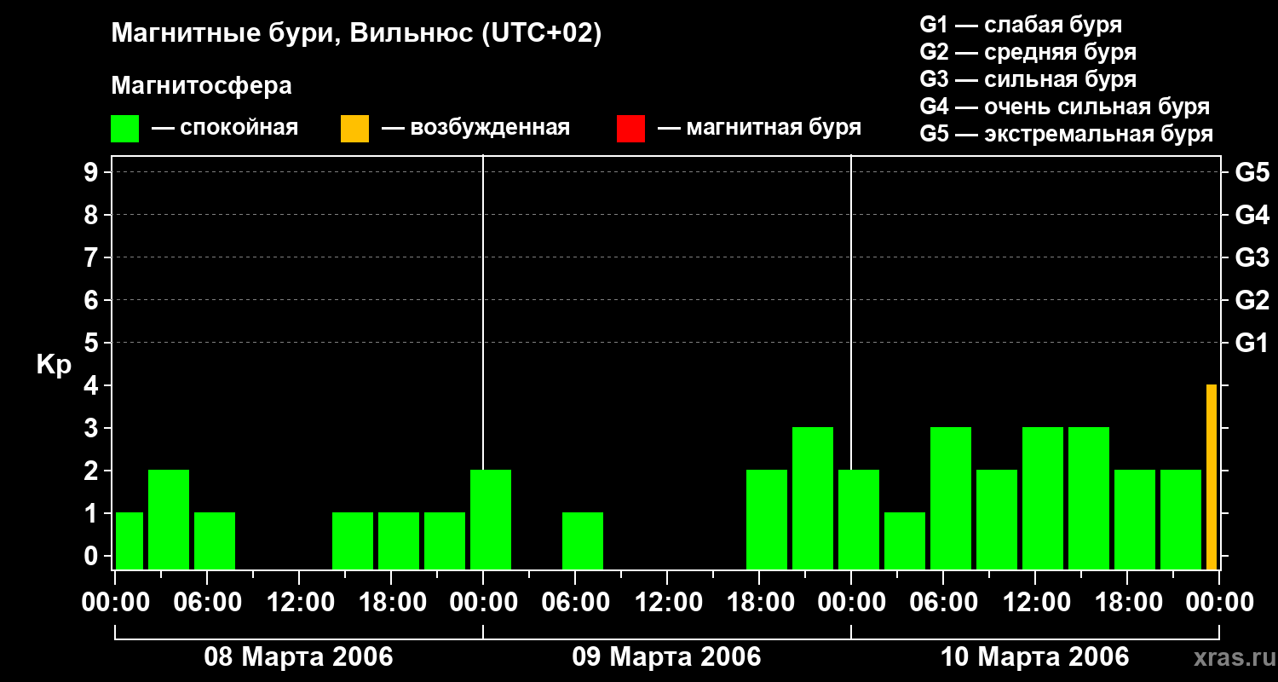
Task: Select the only Kp 3 bar on 9 March
Action: (x=813, y=499)
